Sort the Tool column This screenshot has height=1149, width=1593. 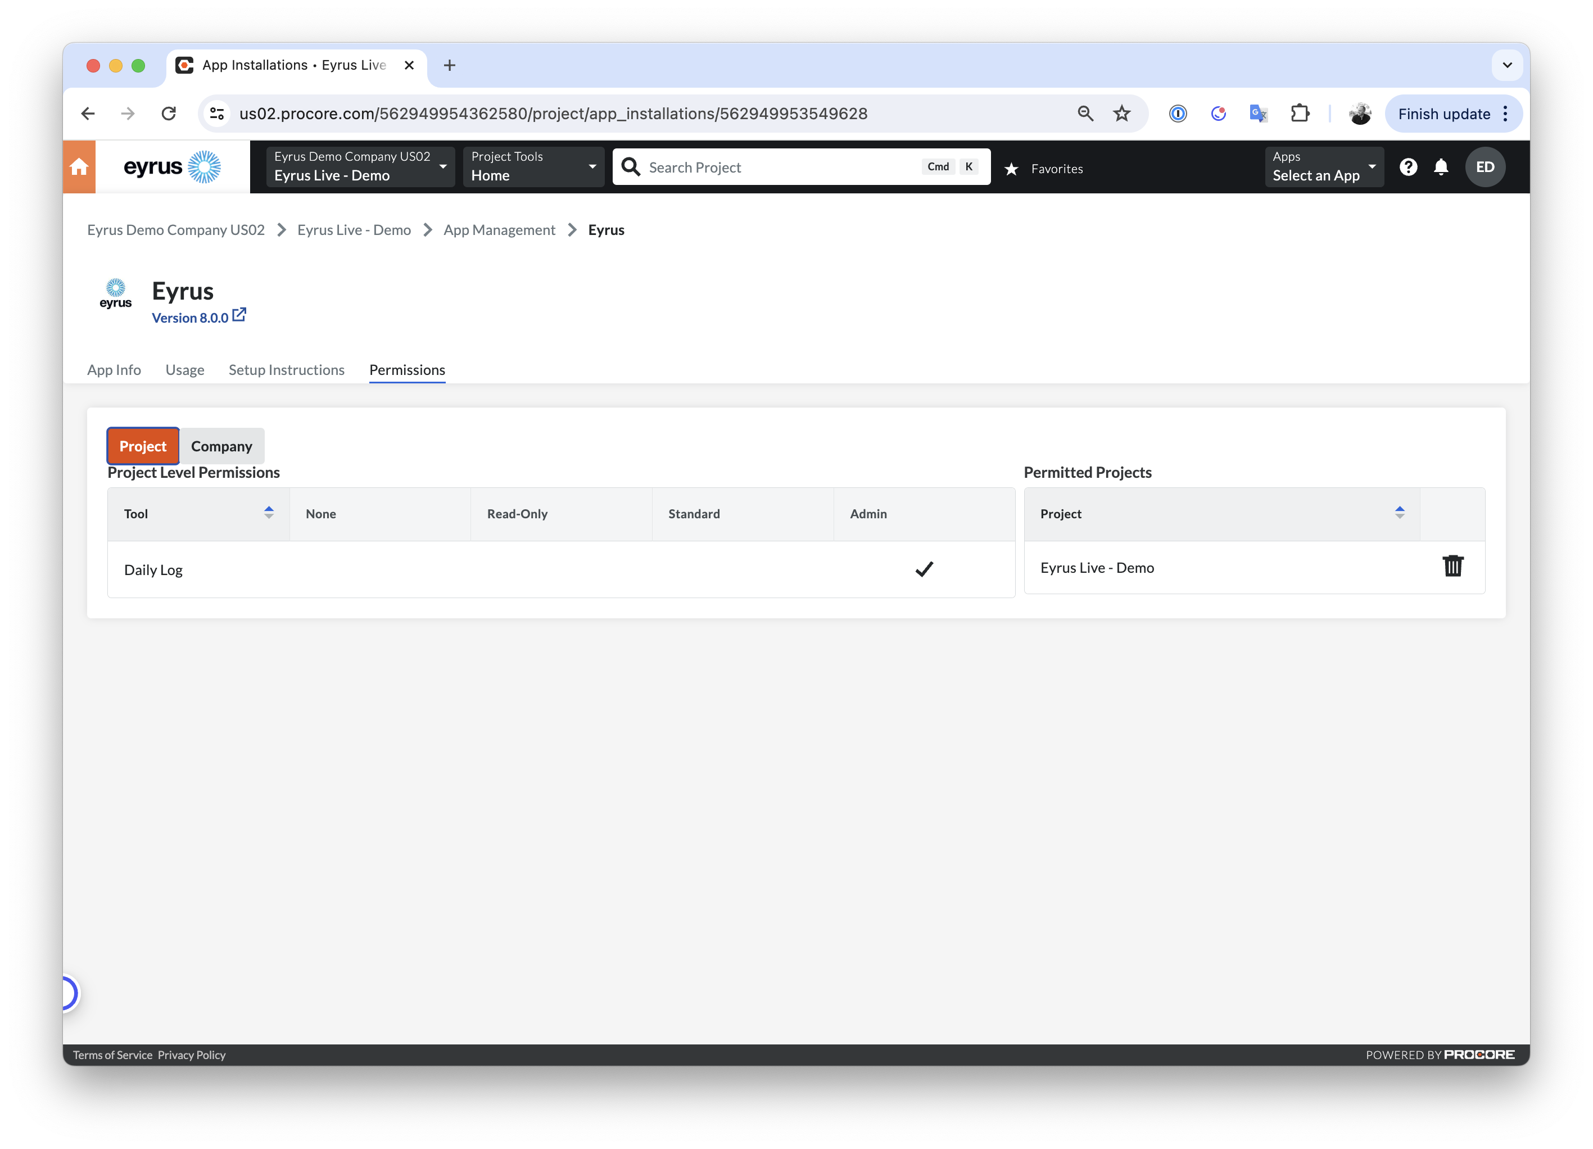[268, 513]
